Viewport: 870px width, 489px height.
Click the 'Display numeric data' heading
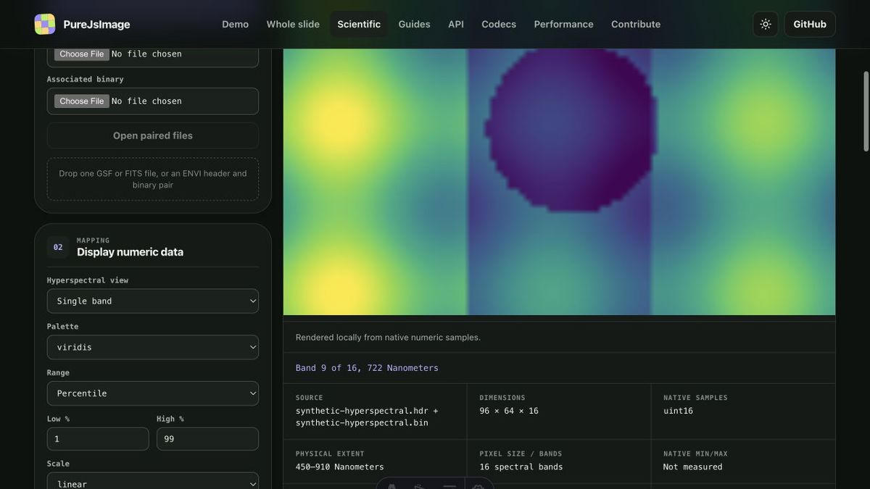tap(130, 252)
